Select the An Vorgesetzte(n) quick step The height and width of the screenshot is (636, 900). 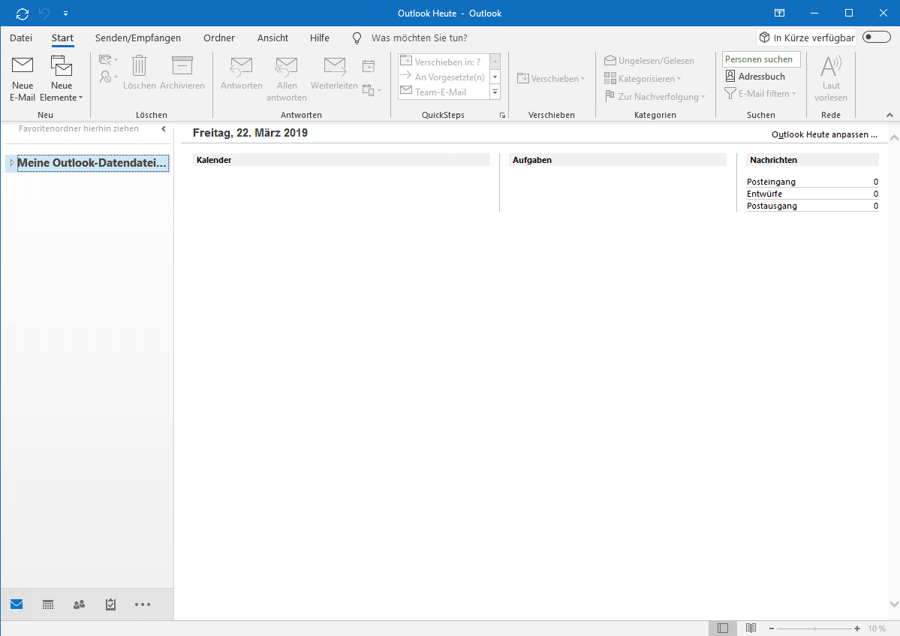[x=443, y=77]
